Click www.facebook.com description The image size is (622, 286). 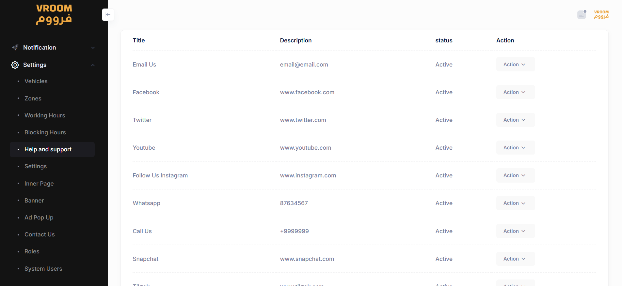click(307, 92)
